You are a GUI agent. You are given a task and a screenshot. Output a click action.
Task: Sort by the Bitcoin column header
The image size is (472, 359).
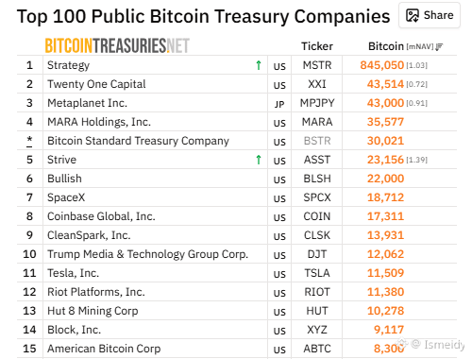pyautogui.click(x=386, y=46)
